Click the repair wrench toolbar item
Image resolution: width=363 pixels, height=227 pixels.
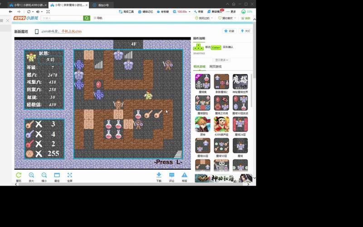pos(199,12)
